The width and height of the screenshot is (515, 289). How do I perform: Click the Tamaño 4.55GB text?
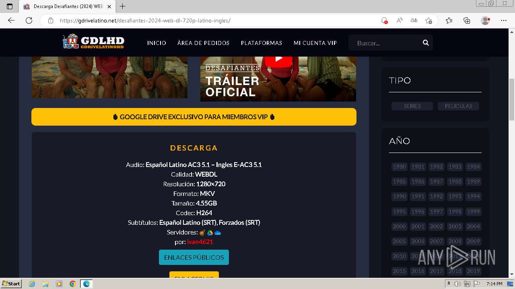click(x=194, y=203)
